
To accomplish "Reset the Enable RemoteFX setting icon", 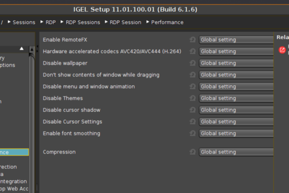I will tap(193, 40).
